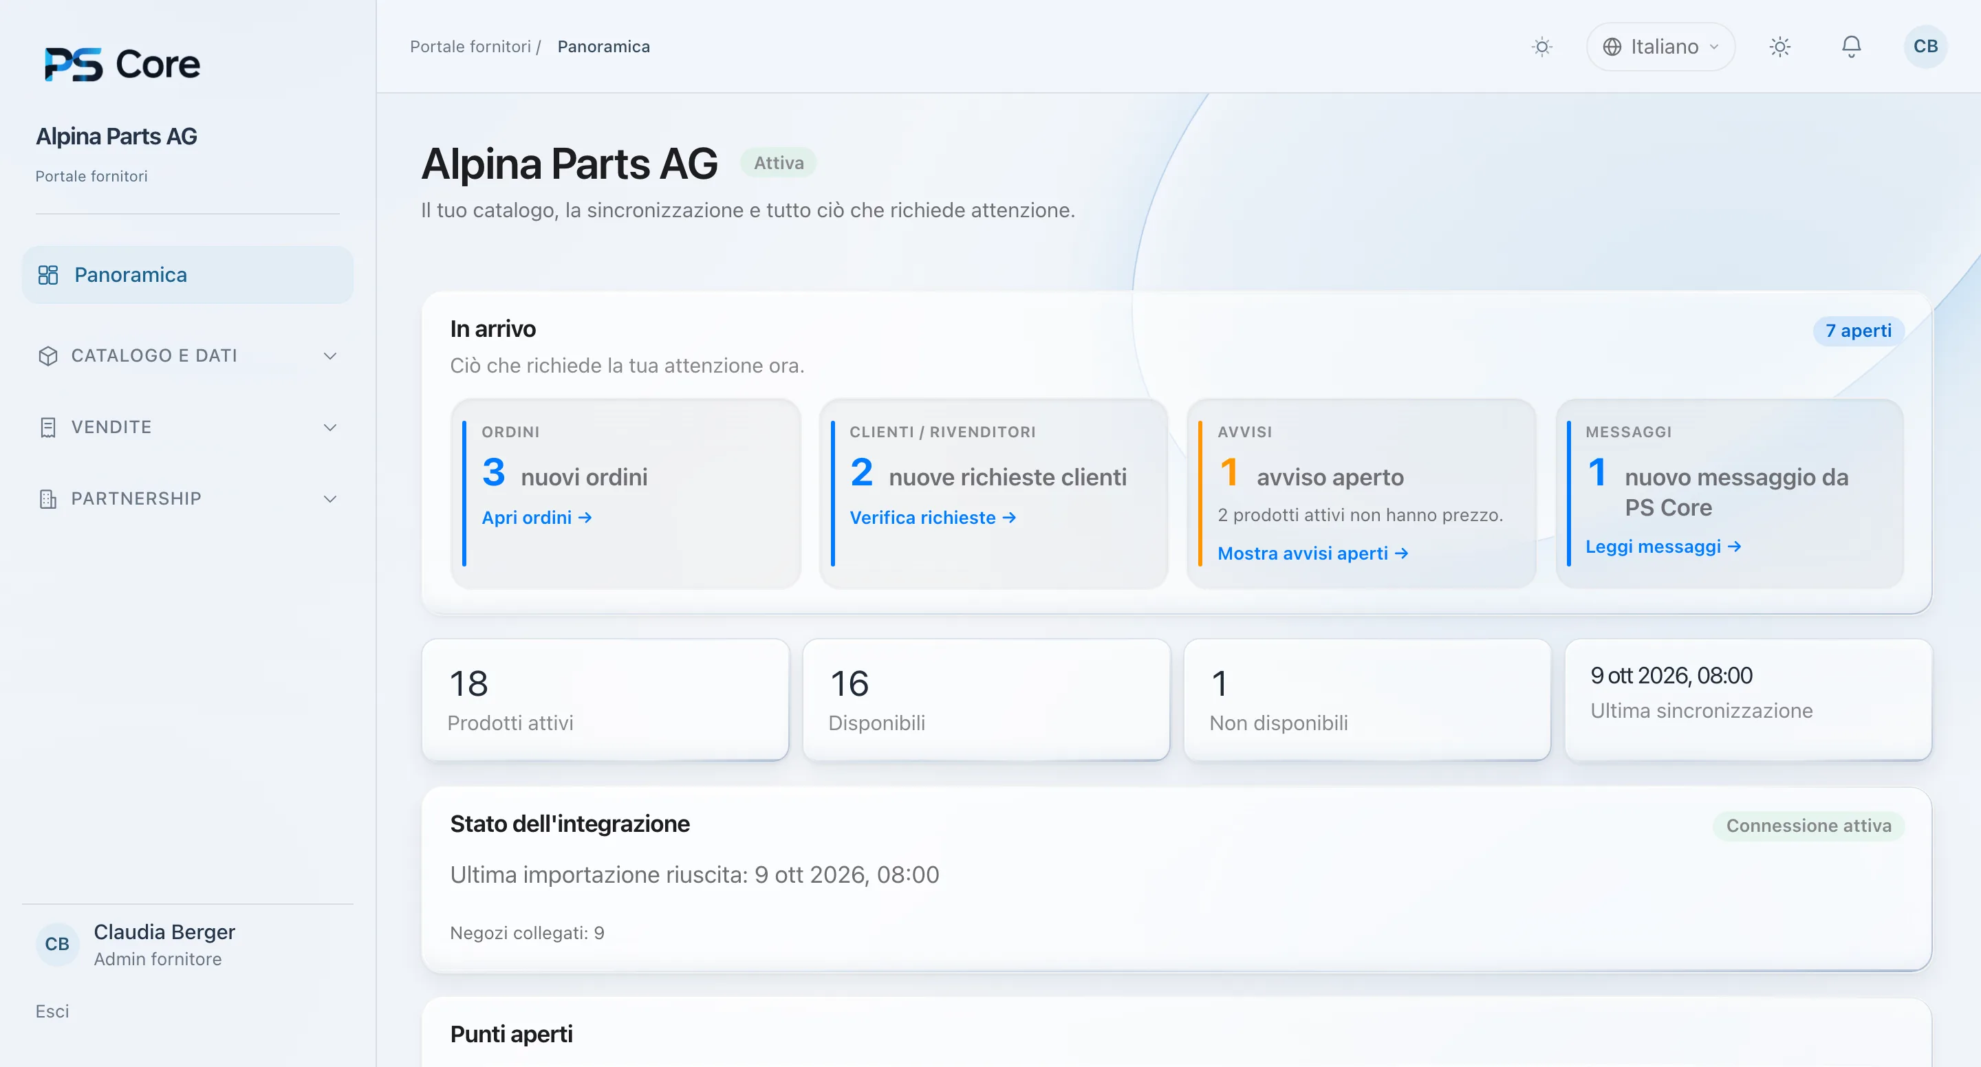Click the Claudia Berger name
1981x1067 pixels.
pos(164,932)
